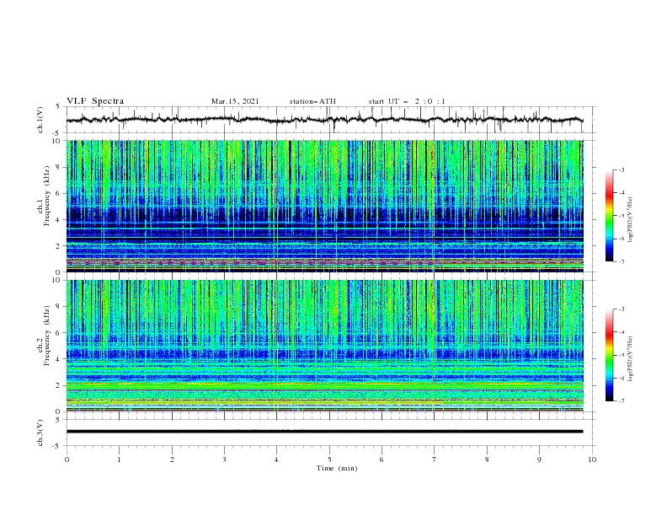Click the '-7' label on ch.1 colorbar
This screenshot has height=516, width=667.
coord(622,261)
